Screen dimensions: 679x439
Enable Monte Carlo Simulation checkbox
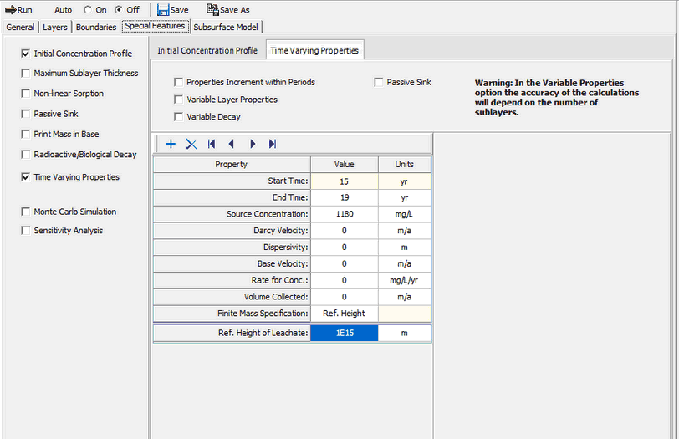25,212
